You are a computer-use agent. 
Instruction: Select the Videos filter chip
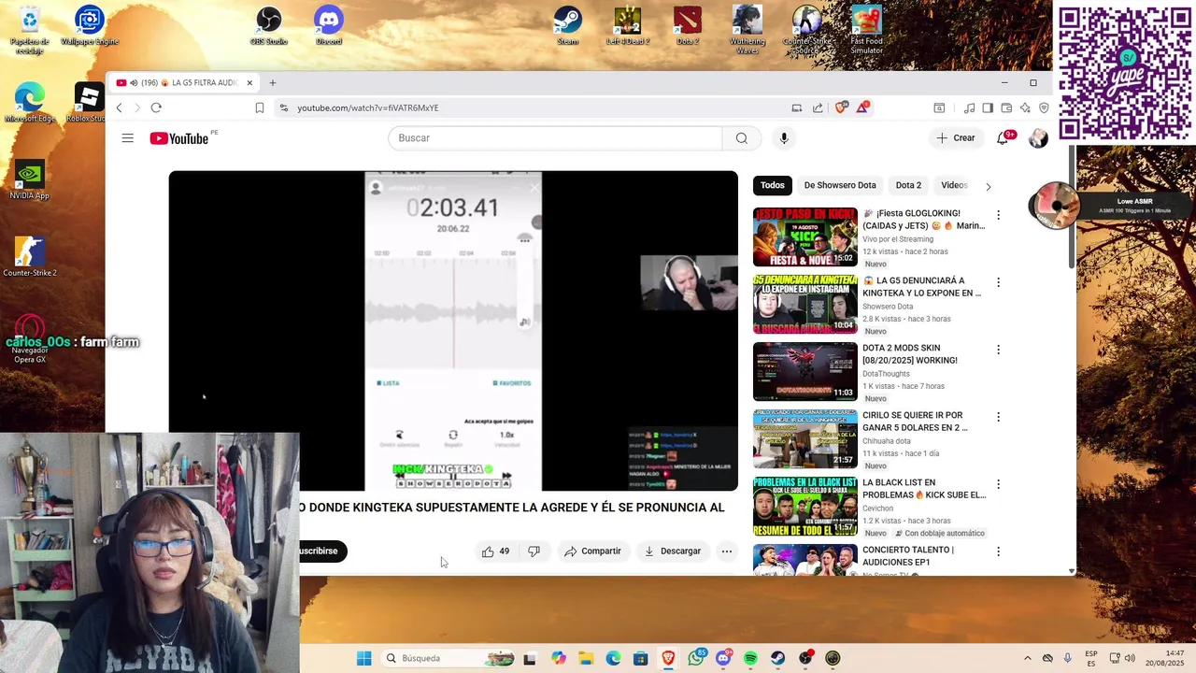[x=954, y=185]
